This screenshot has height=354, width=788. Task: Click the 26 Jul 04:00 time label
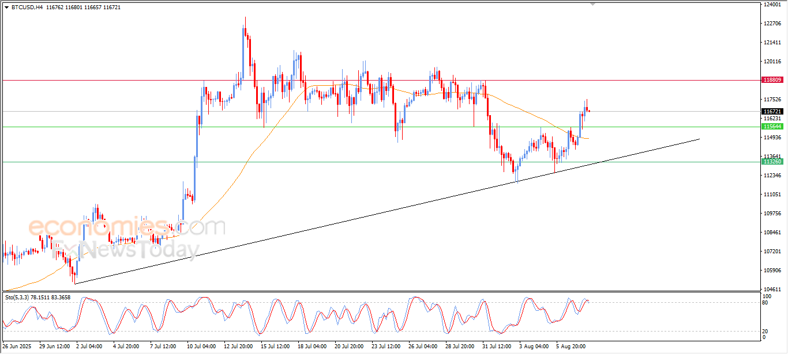pos(422,347)
